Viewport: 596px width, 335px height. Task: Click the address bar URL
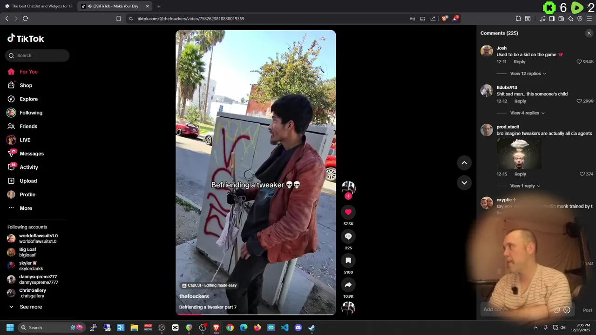click(191, 19)
